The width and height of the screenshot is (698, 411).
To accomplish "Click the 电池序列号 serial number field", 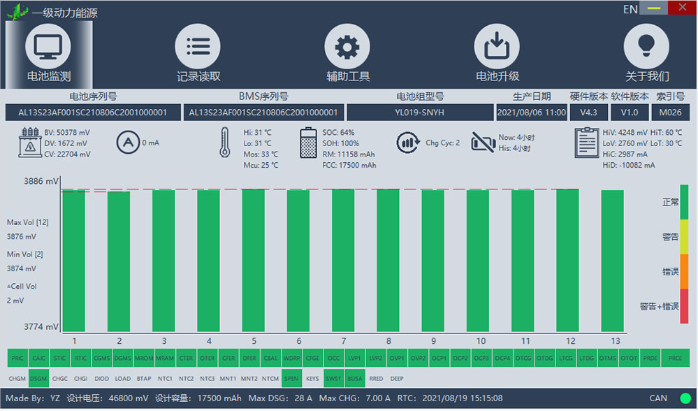I will coord(93,113).
